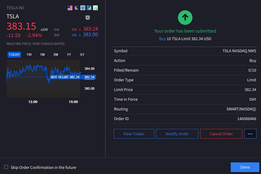Viewport: 261px width, 174px height.
Task: Click the crescent moon overnight trading icon
Action: coord(76,8)
